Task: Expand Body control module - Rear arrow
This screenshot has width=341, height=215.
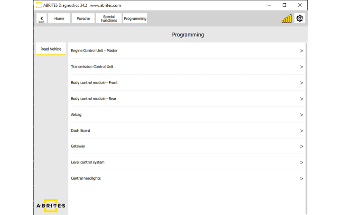Action: 301,99
